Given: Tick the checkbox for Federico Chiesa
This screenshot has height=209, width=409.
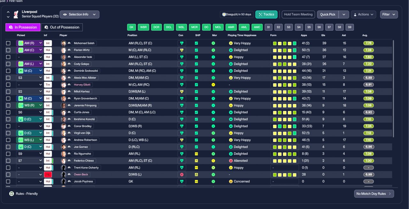Looking at the screenshot, I should click(8, 161).
